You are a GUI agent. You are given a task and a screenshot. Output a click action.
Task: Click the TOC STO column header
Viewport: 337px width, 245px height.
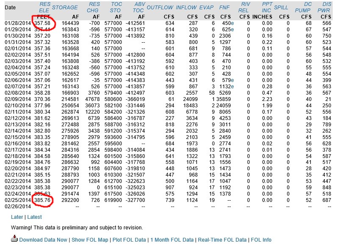(115, 7)
